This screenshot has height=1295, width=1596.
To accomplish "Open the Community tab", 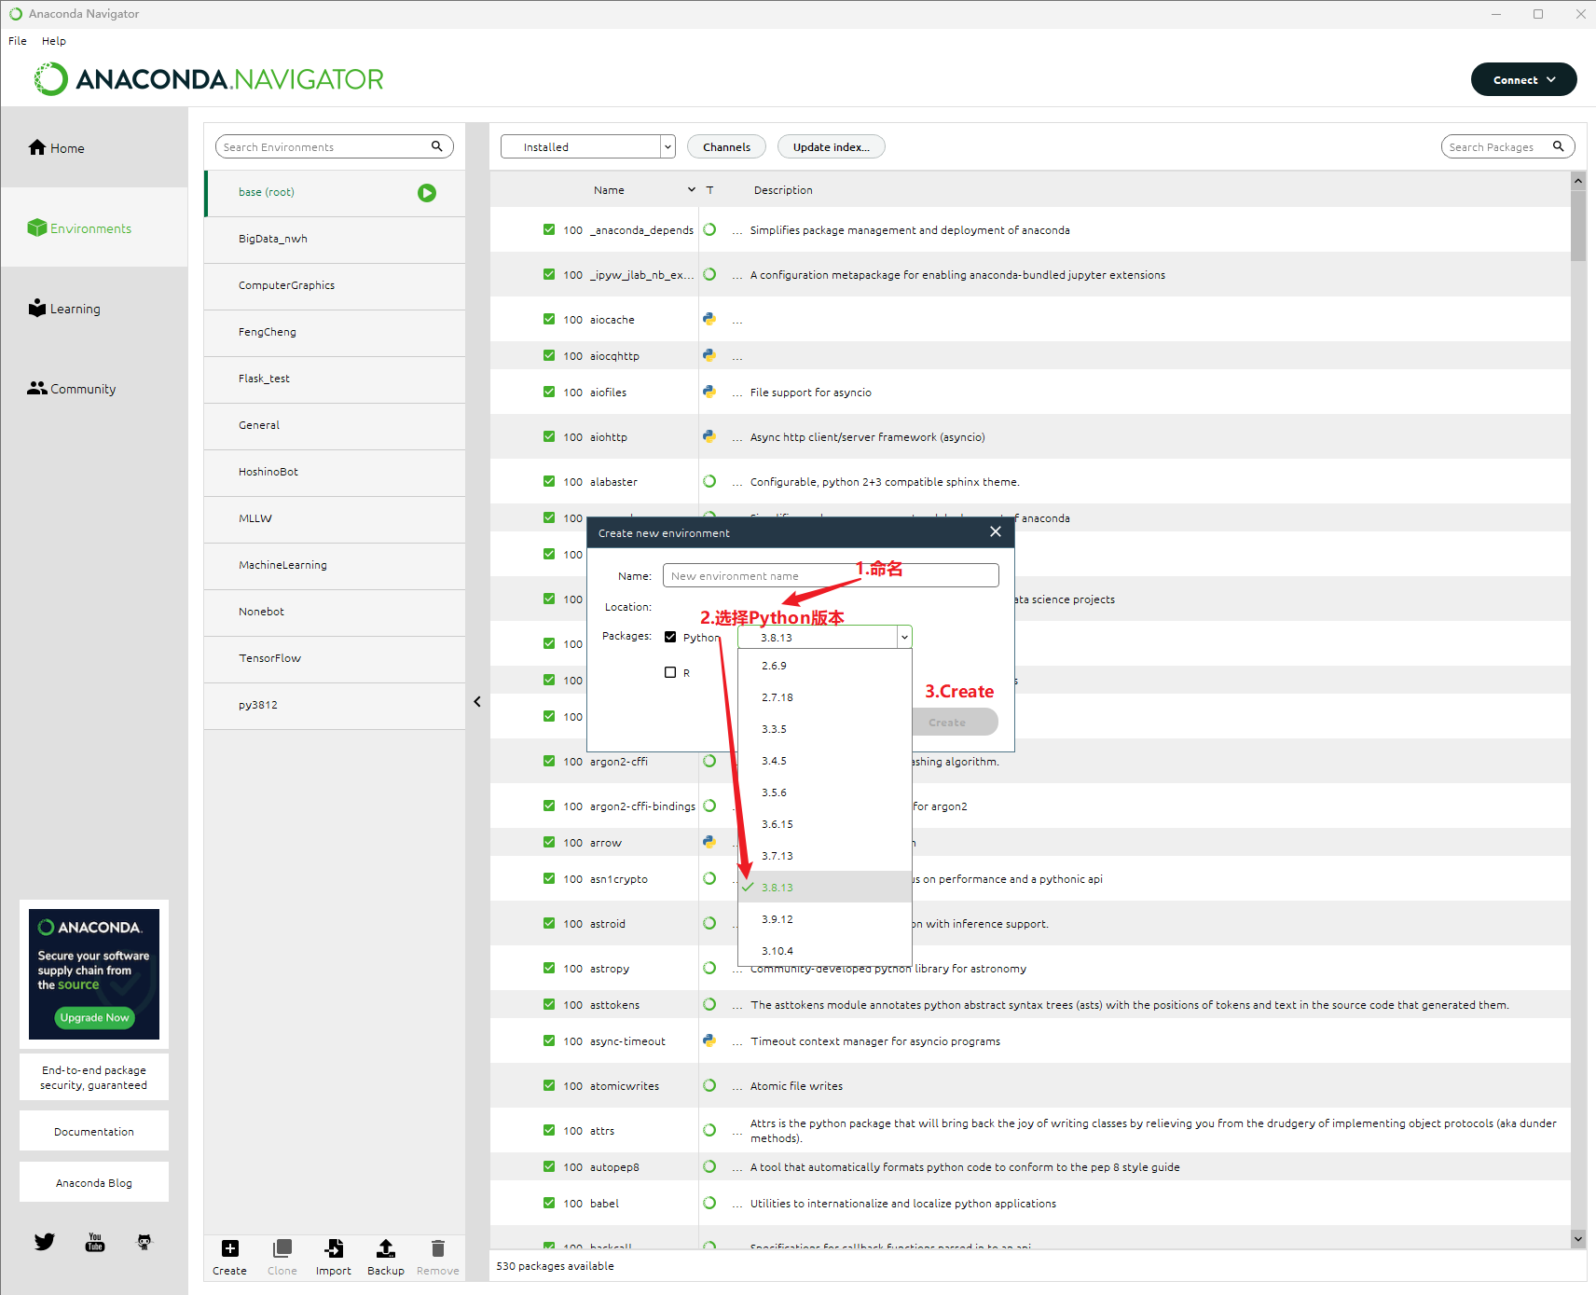I will point(94,388).
